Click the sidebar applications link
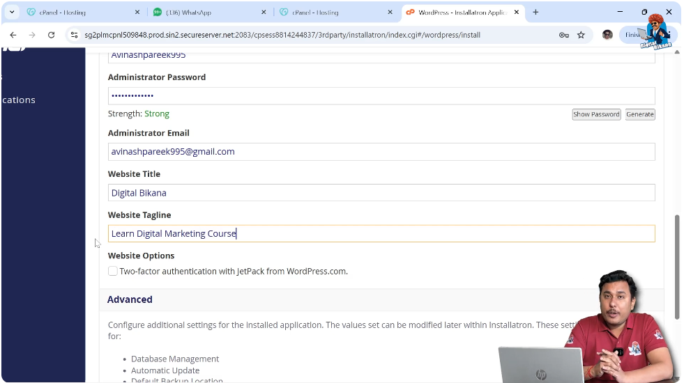Image resolution: width=684 pixels, height=383 pixels. [x=18, y=100]
